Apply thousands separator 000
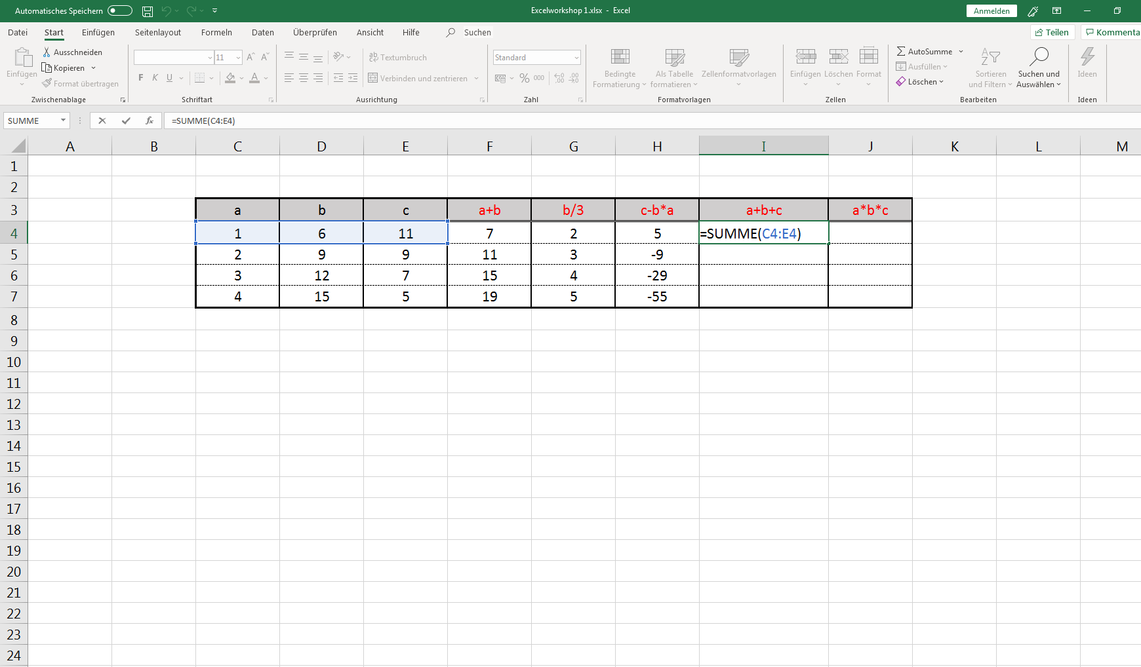1141x667 pixels. point(539,78)
